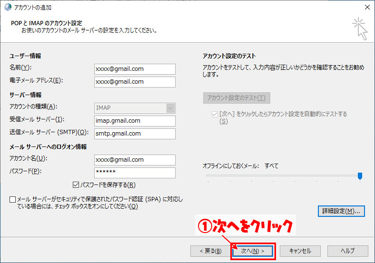Toggle パスワードを保存する checkbox
The height and width of the screenshot is (263, 375).
coord(76,185)
